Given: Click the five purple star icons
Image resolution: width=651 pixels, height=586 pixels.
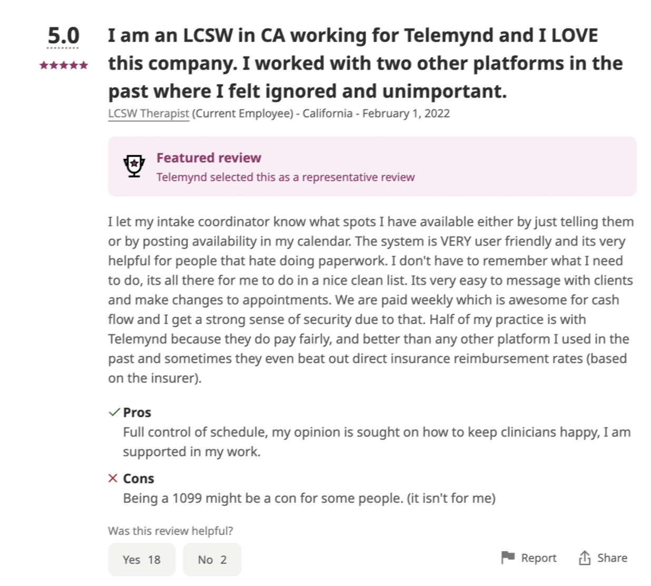Looking at the screenshot, I should 64,65.
